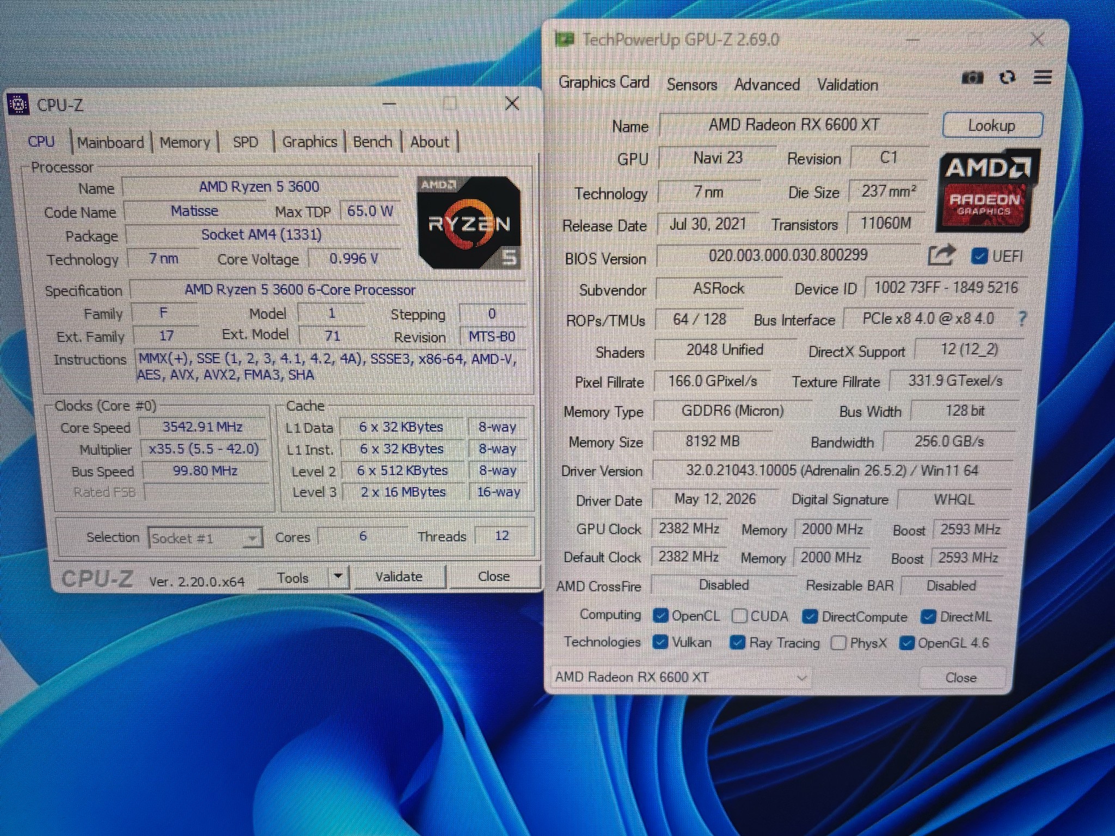Select the Graphics Card tab in GPU-Z
This screenshot has width=1115, height=836.
[x=604, y=82]
